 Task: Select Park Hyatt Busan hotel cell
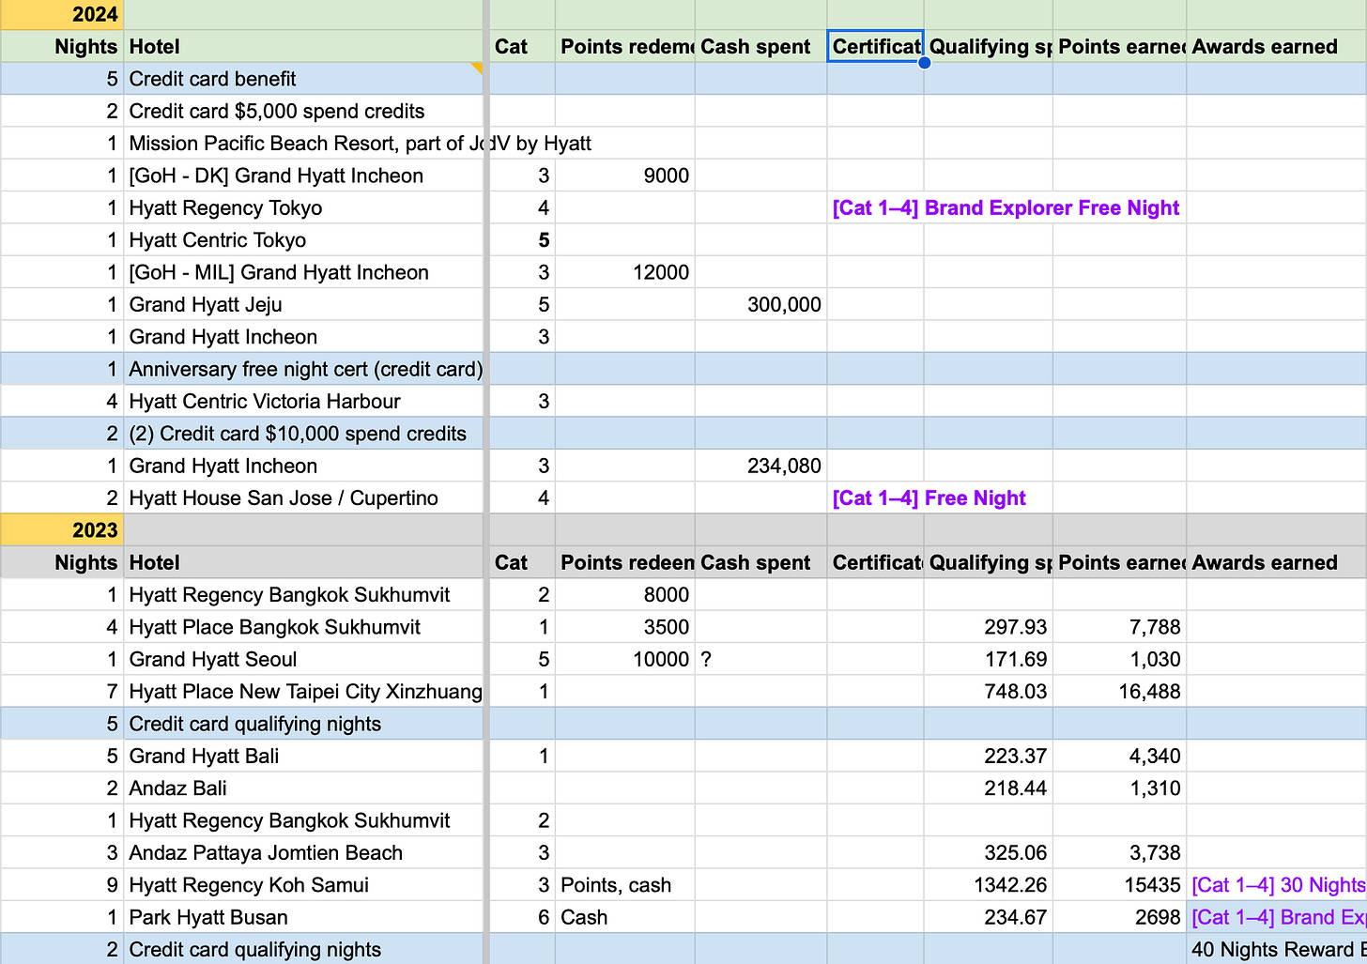coord(303,917)
